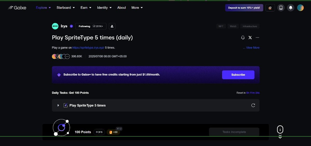Viewport: 311px width, 146px height.
Task: Open the Irys leaderboard podium icon
Action: click(x=112, y=26)
